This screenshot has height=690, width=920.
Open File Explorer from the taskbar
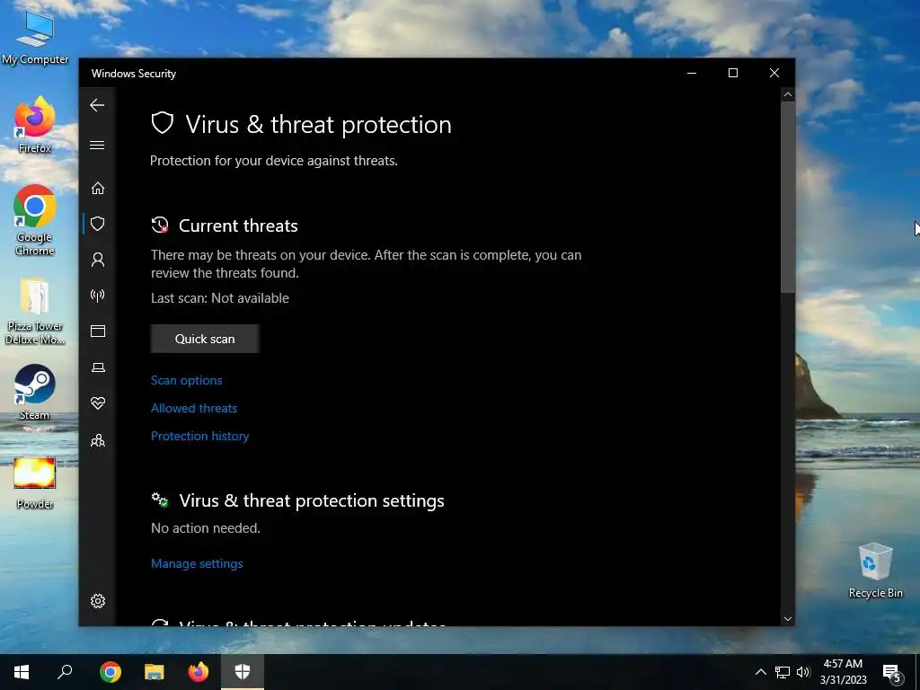[155, 672]
